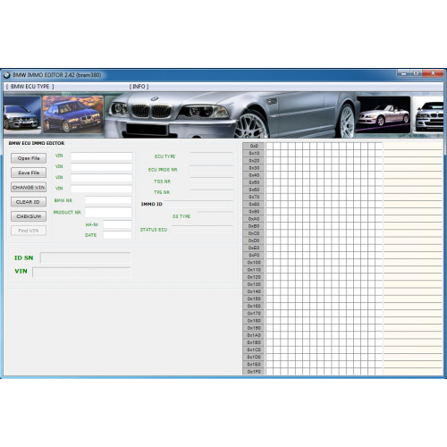Select the 0x100 row header in hex grid

click(x=254, y=263)
